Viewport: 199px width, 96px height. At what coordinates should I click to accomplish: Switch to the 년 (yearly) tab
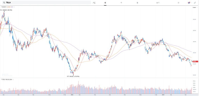pyautogui.click(x=178, y=3)
